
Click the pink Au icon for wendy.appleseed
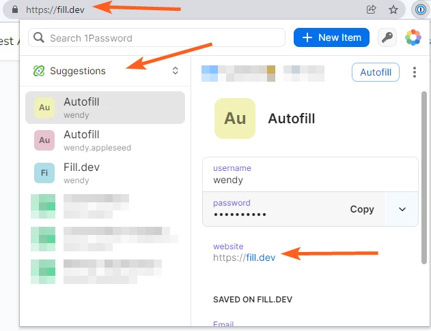(44, 140)
